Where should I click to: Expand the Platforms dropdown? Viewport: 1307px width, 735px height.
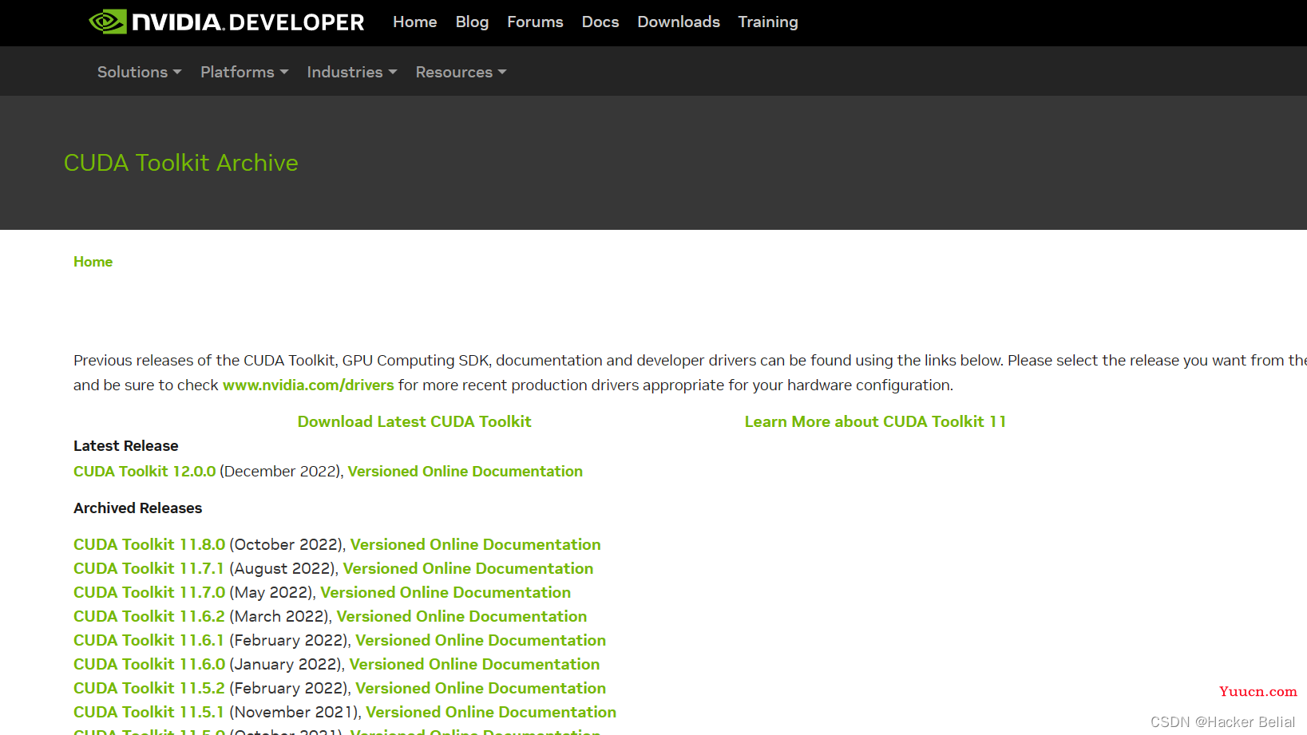click(x=244, y=72)
